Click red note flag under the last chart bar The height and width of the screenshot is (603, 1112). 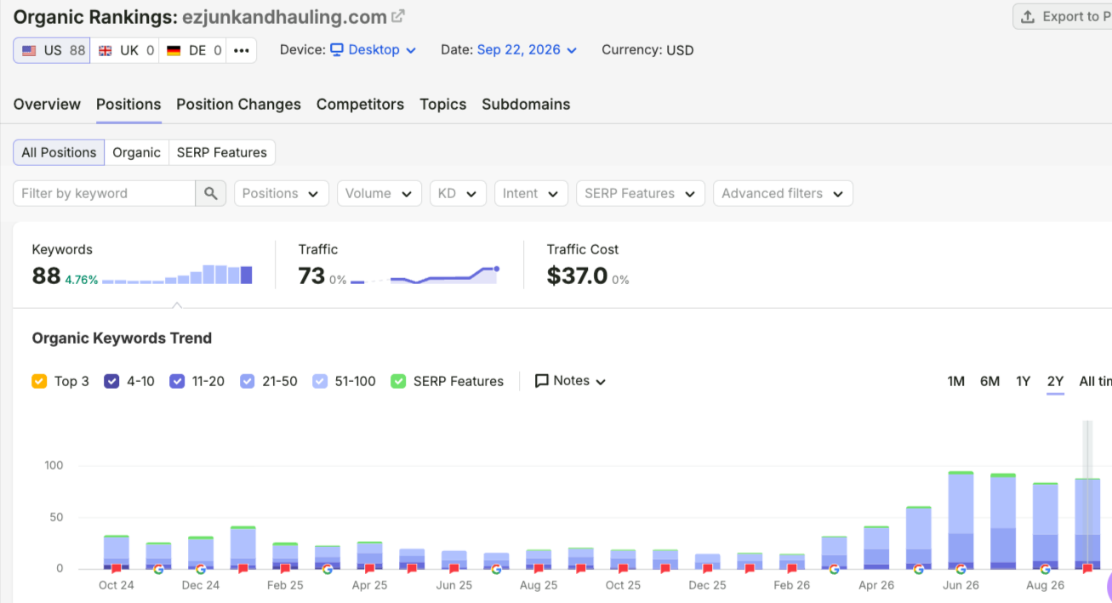click(x=1087, y=569)
